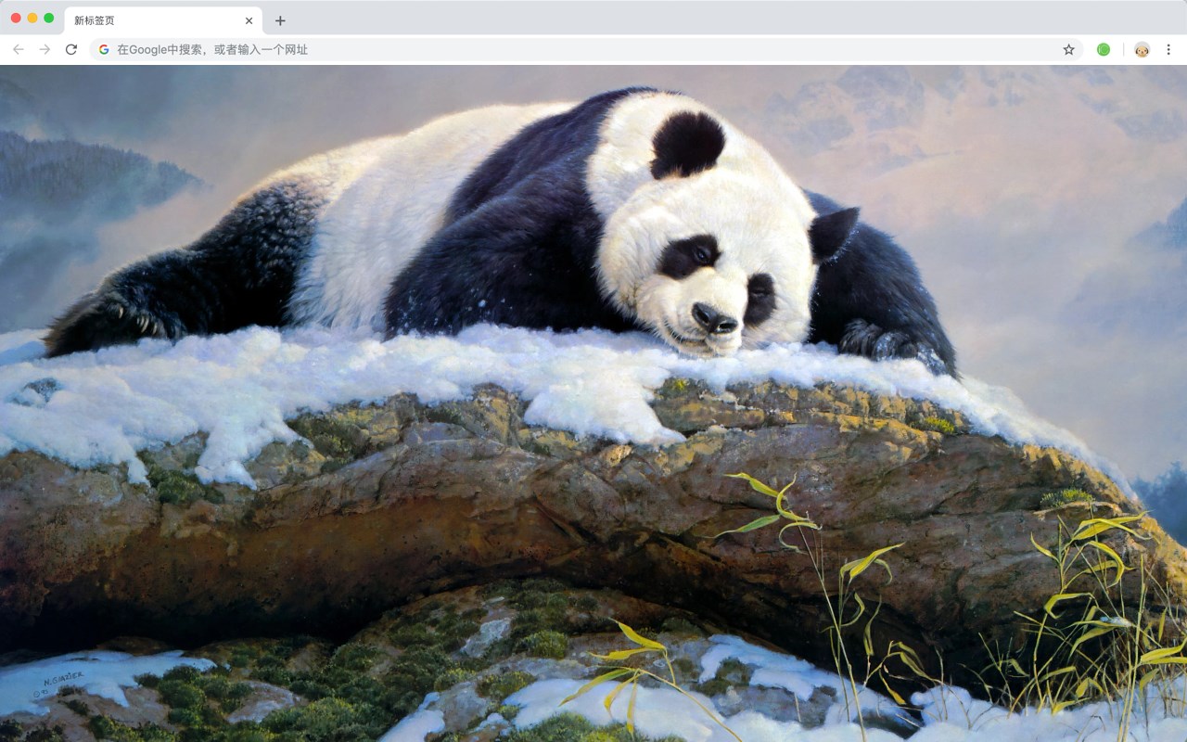Select the 新标签页 tab

pos(163,20)
